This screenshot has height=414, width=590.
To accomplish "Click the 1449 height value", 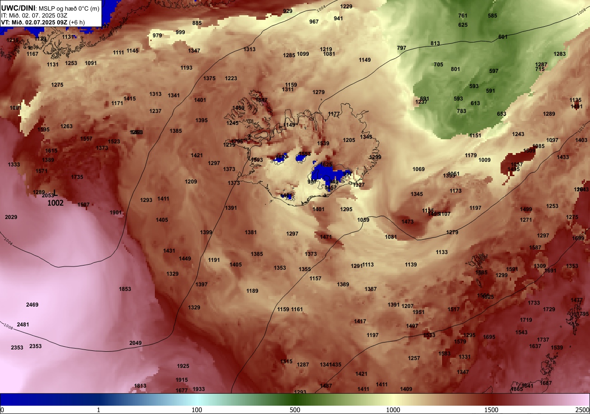I will tap(185, 259).
